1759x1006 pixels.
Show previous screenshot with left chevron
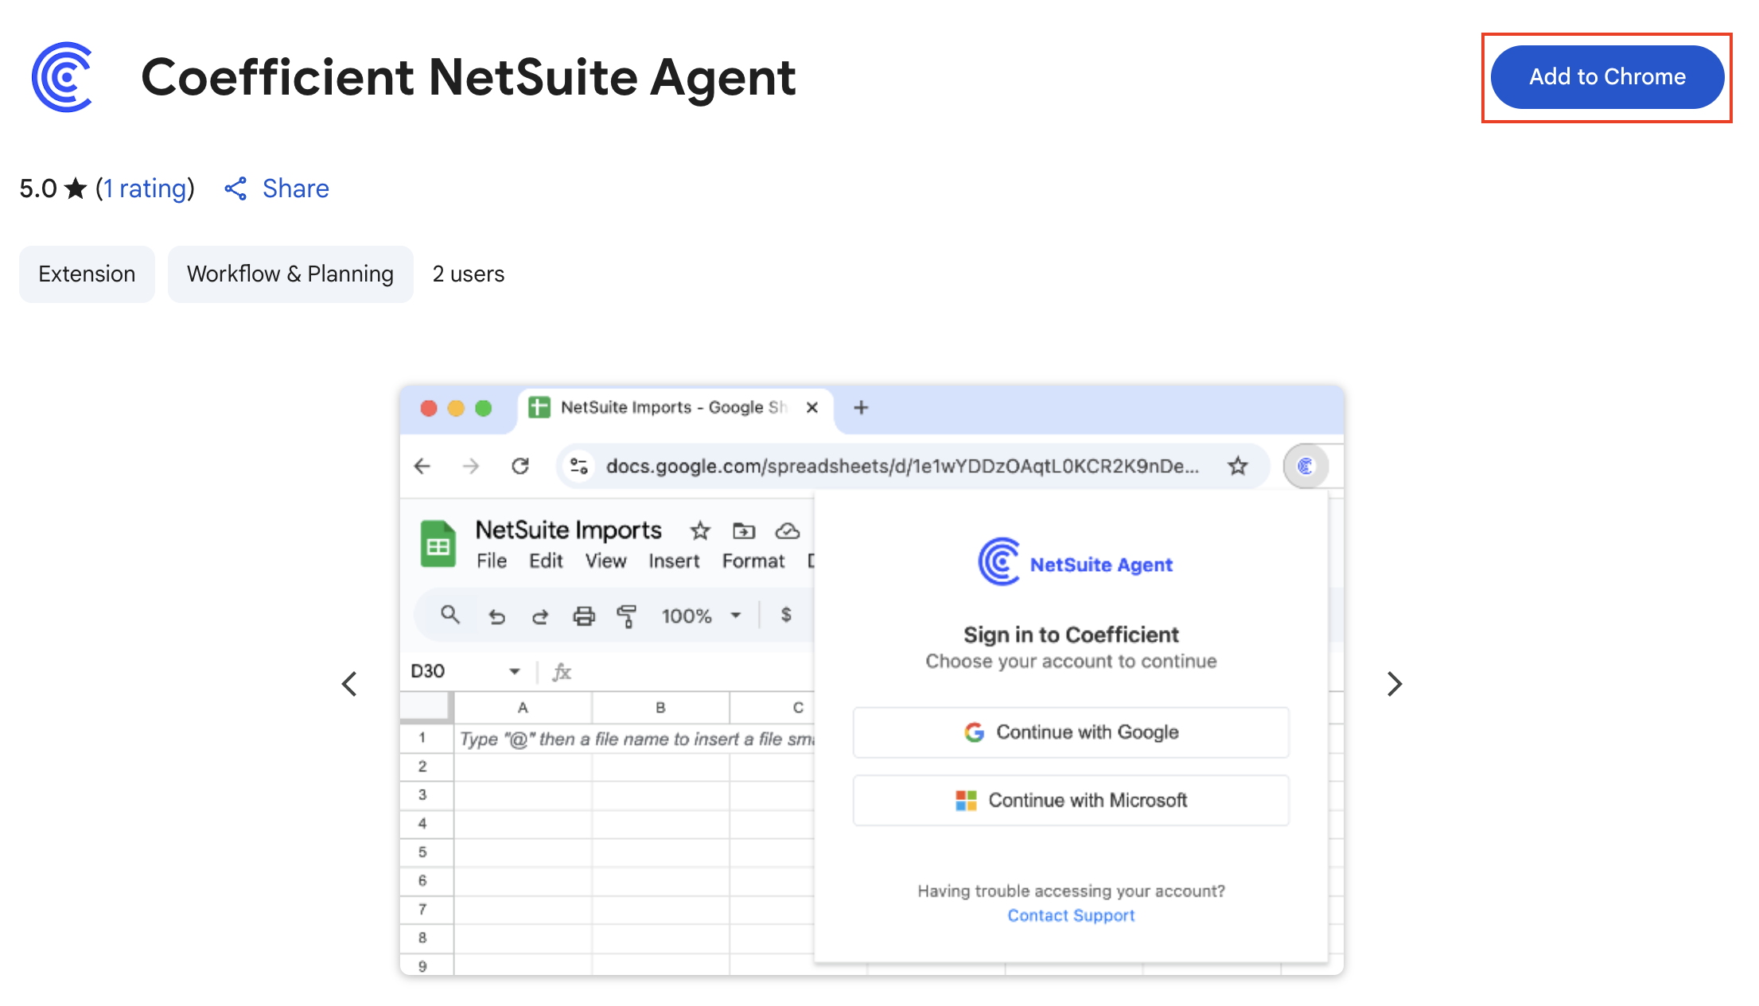tap(349, 684)
